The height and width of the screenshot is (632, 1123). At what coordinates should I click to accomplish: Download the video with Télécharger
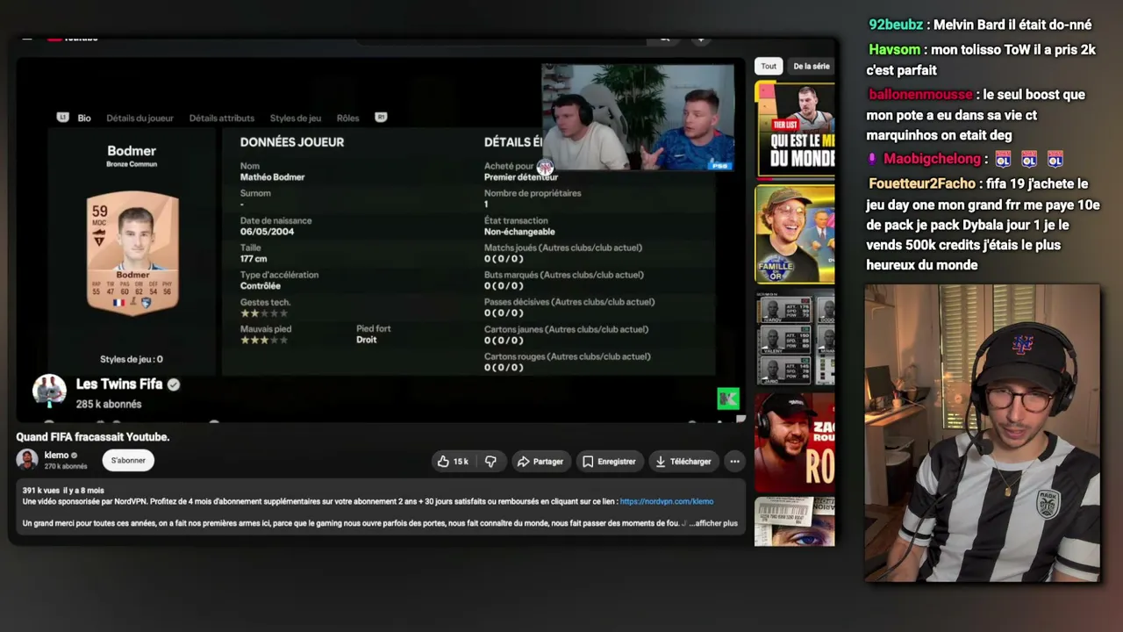click(683, 462)
